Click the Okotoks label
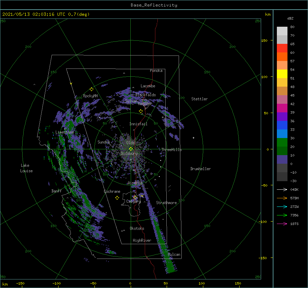The image size is (308, 288). click(137, 228)
